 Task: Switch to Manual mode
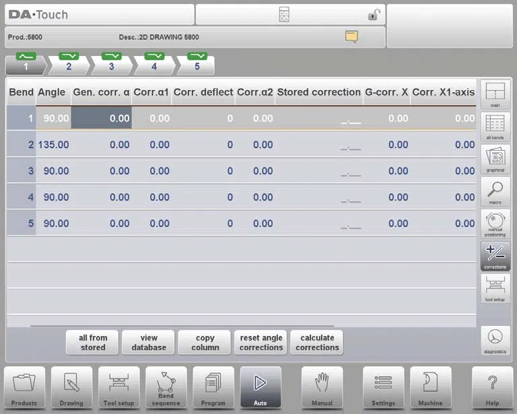pyautogui.click(x=322, y=388)
